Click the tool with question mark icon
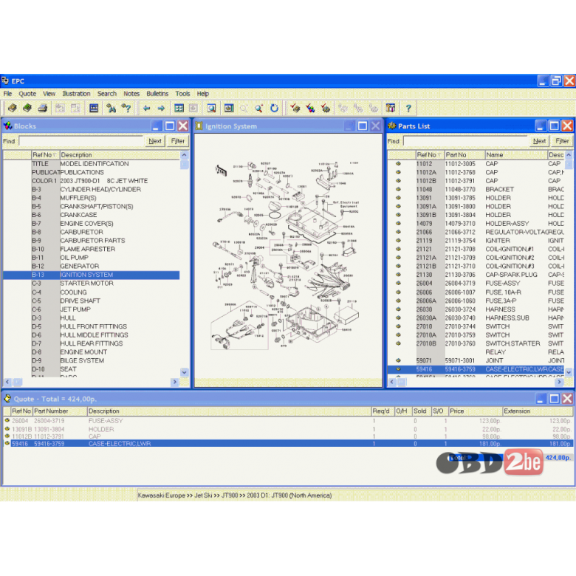The height and width of the screenshot is (576, 576). 126,108
